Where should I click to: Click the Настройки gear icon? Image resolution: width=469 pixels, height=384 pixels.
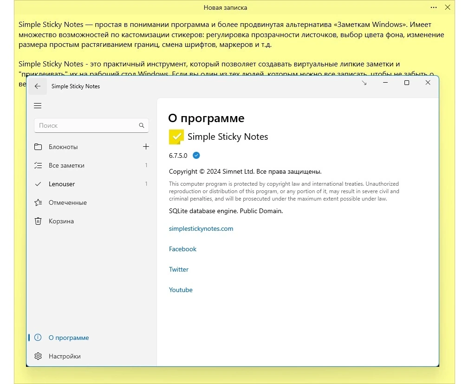(x=38, y=356)
